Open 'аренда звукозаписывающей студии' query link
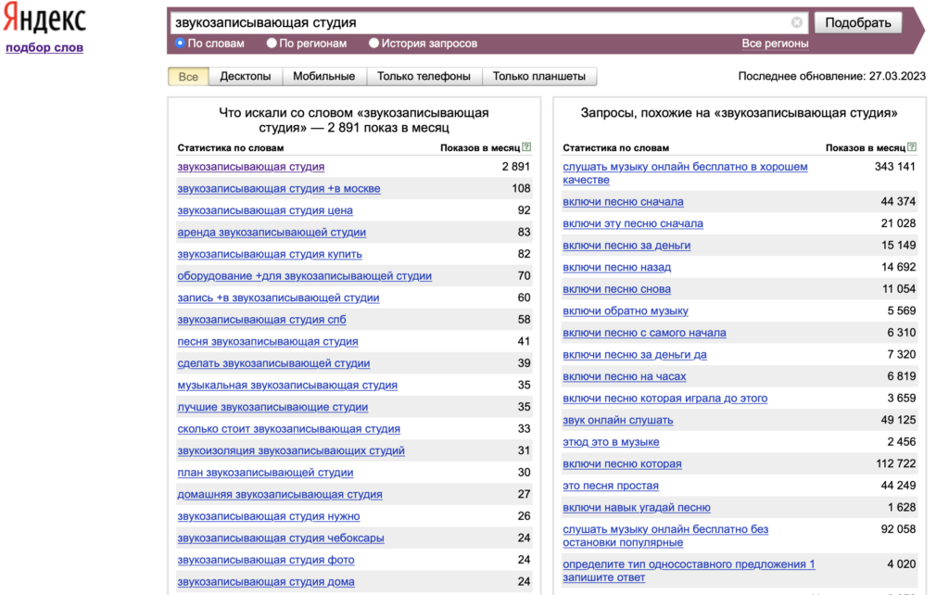 272,232
